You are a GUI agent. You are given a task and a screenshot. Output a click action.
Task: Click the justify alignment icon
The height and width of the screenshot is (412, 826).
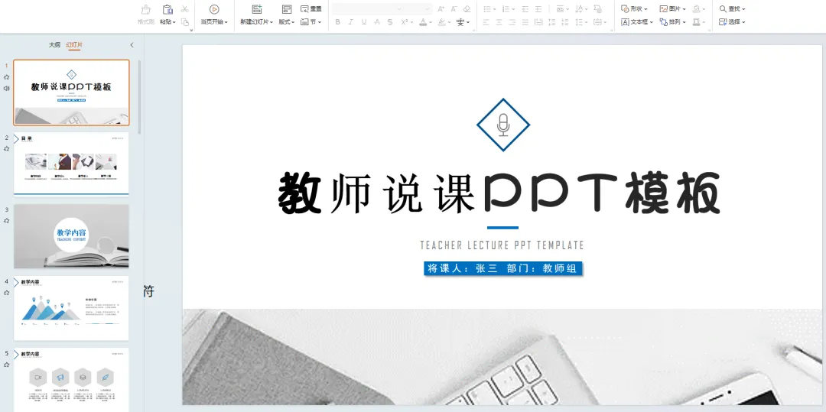pyautogui.click(x=525, y=22)
